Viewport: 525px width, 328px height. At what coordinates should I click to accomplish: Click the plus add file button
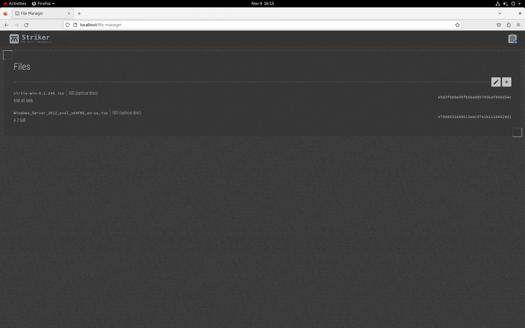507,82
